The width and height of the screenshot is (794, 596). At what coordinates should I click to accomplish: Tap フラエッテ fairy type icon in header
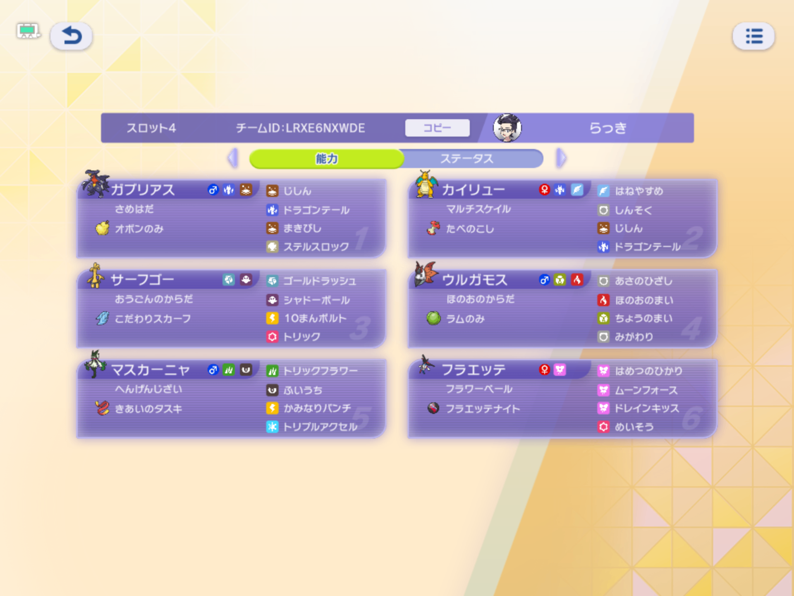(560, 370)
